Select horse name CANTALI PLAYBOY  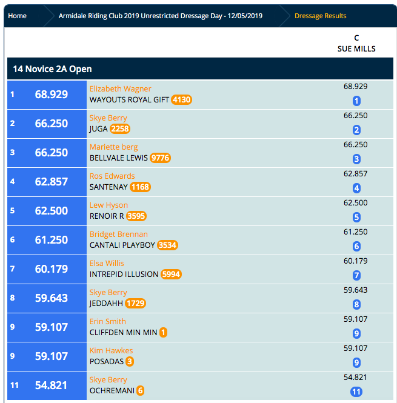pos(122,245)
